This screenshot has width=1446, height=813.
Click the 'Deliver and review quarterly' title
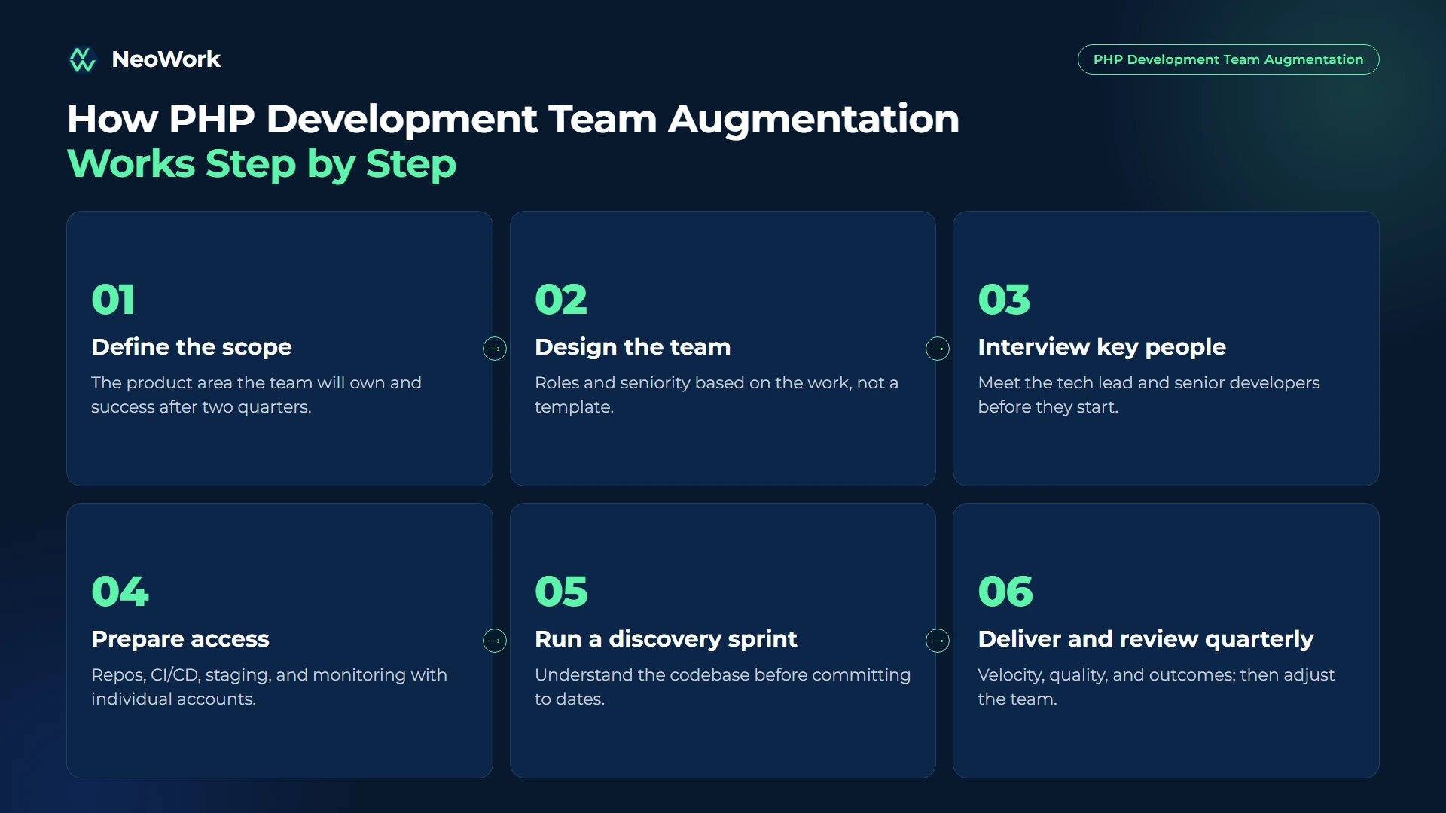[x=1146, y=639]
